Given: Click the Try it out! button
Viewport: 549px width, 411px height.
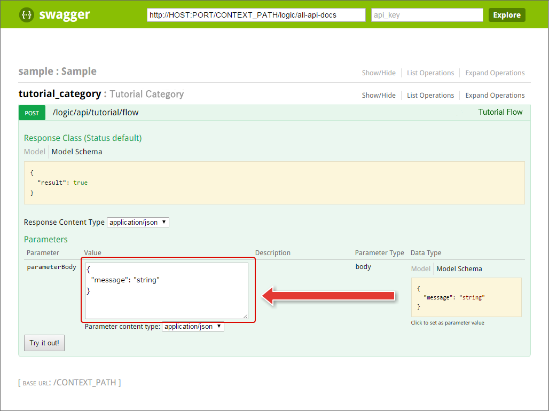Looking at the screenshot, I should [44, 343].
